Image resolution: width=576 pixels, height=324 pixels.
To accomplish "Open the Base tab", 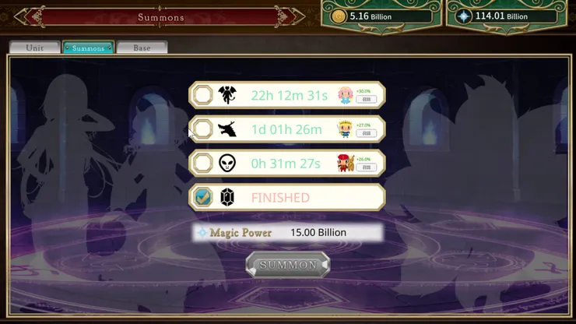I will coord(142,48).
